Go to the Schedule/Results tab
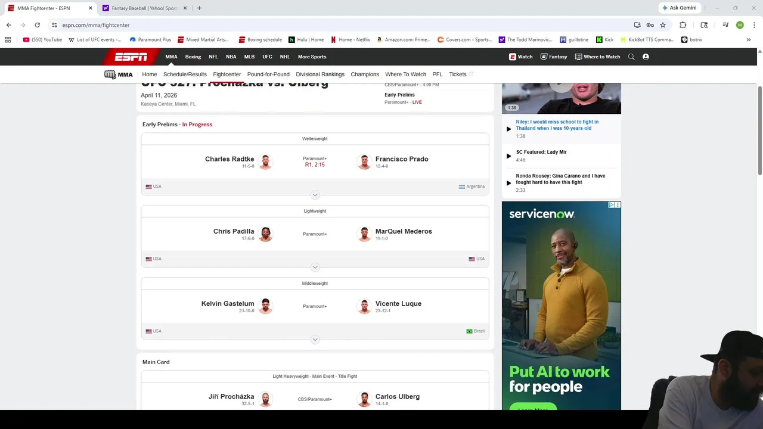This screenshot has width=763, height=429. [185, 74]
